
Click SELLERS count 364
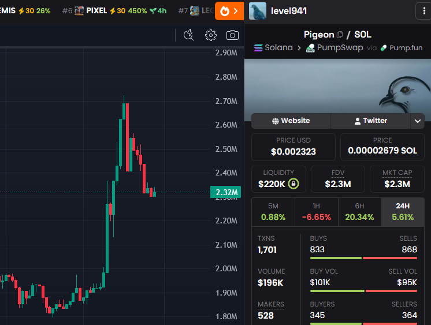coord(410,315)
